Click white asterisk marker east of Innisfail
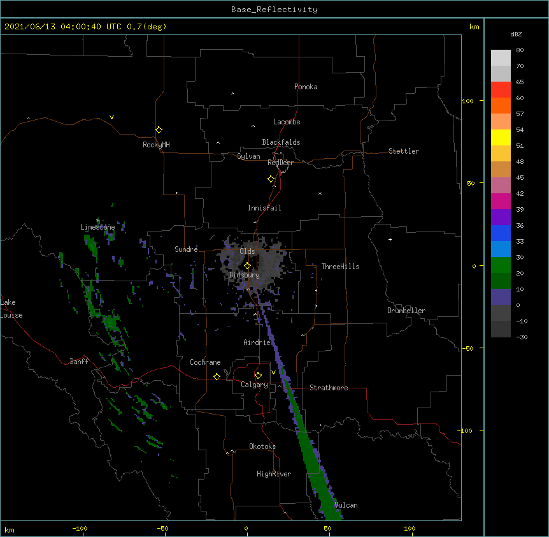549x537 pixels. coord(320,193)
